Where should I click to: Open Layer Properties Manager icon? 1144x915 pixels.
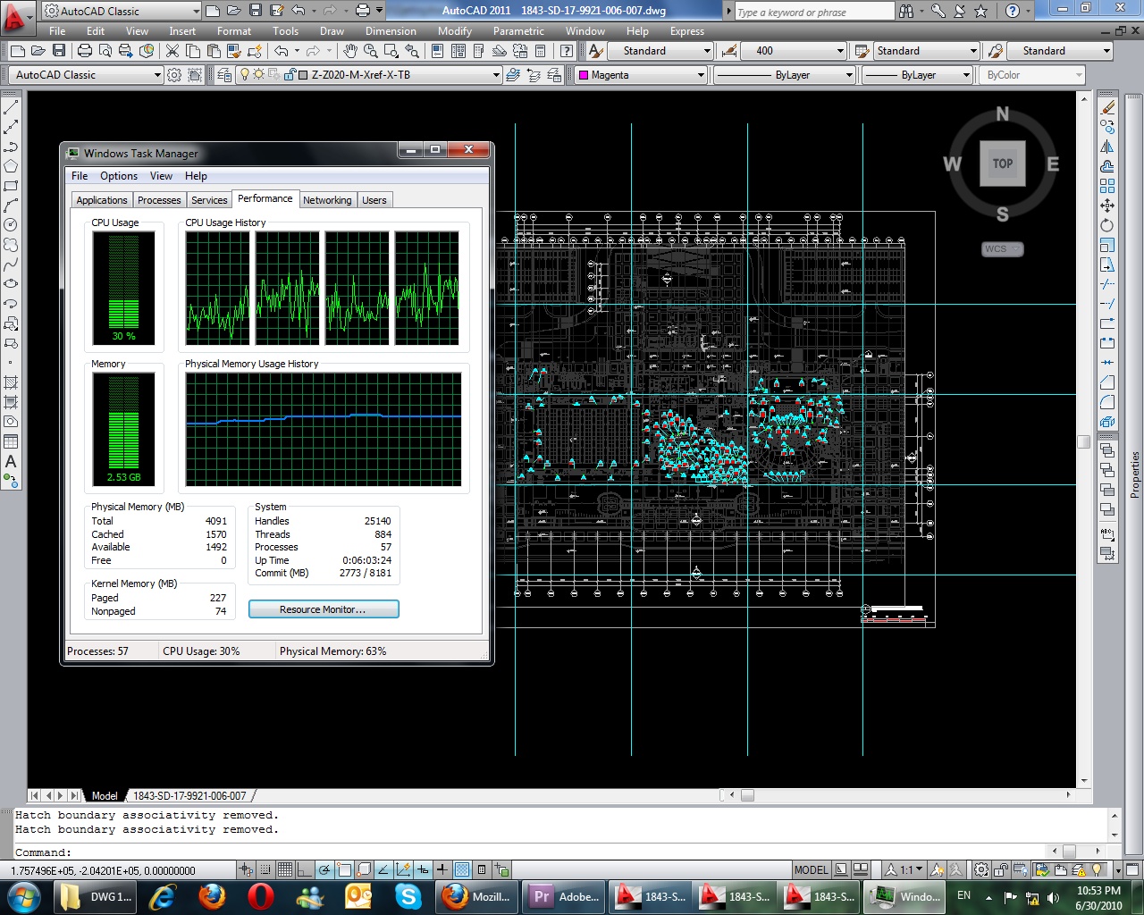pos(223,75)
